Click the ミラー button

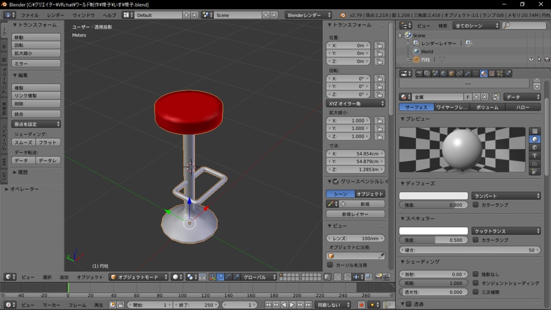36,64
